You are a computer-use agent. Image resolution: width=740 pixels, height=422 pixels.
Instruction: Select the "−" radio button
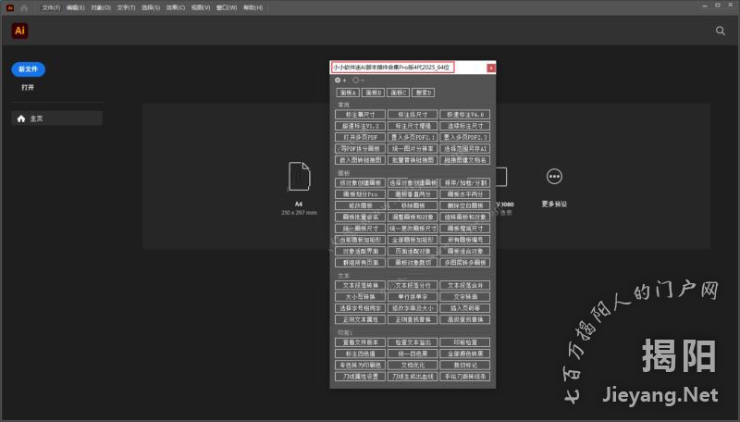356,81
